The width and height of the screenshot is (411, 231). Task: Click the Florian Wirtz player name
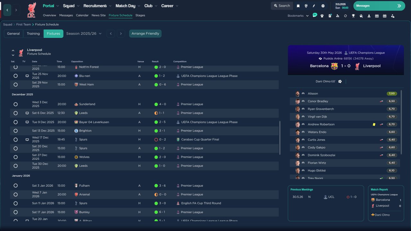pos(317,163)
